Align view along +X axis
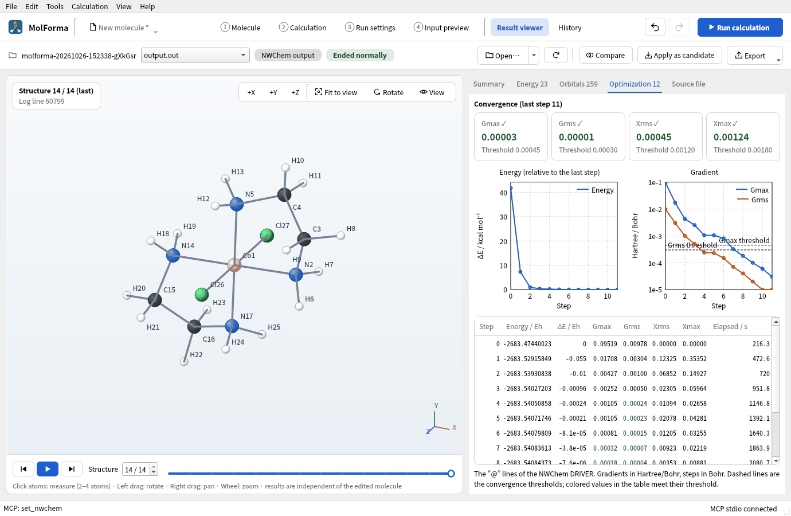 [251, 92]
